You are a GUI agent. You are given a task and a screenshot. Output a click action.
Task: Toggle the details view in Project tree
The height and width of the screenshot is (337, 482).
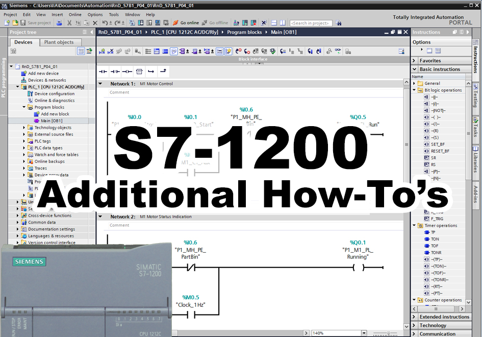tap(81, 51)
